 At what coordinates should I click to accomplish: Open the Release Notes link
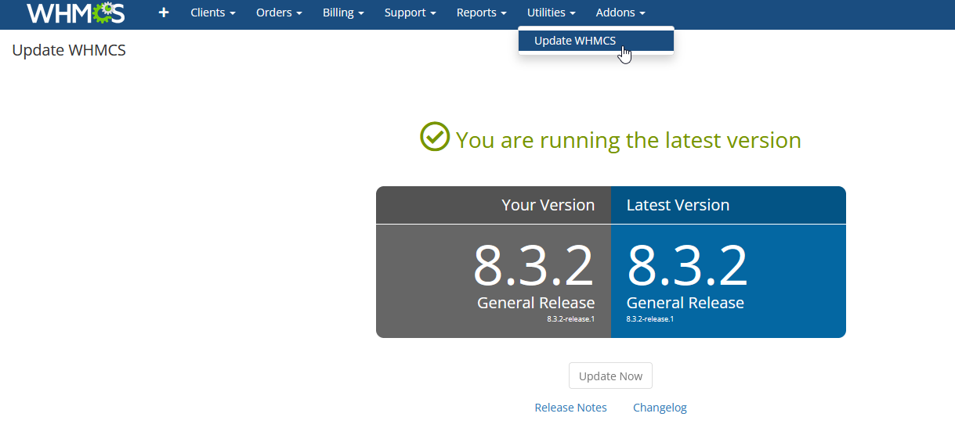pos(570,408)
